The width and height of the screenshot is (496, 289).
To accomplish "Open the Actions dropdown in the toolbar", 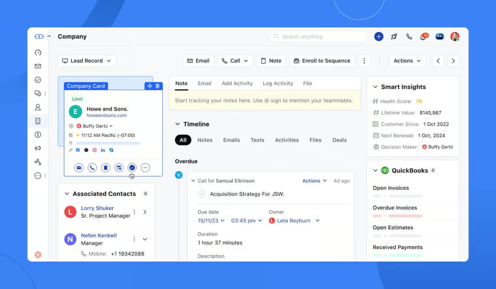I will [407, 61].
